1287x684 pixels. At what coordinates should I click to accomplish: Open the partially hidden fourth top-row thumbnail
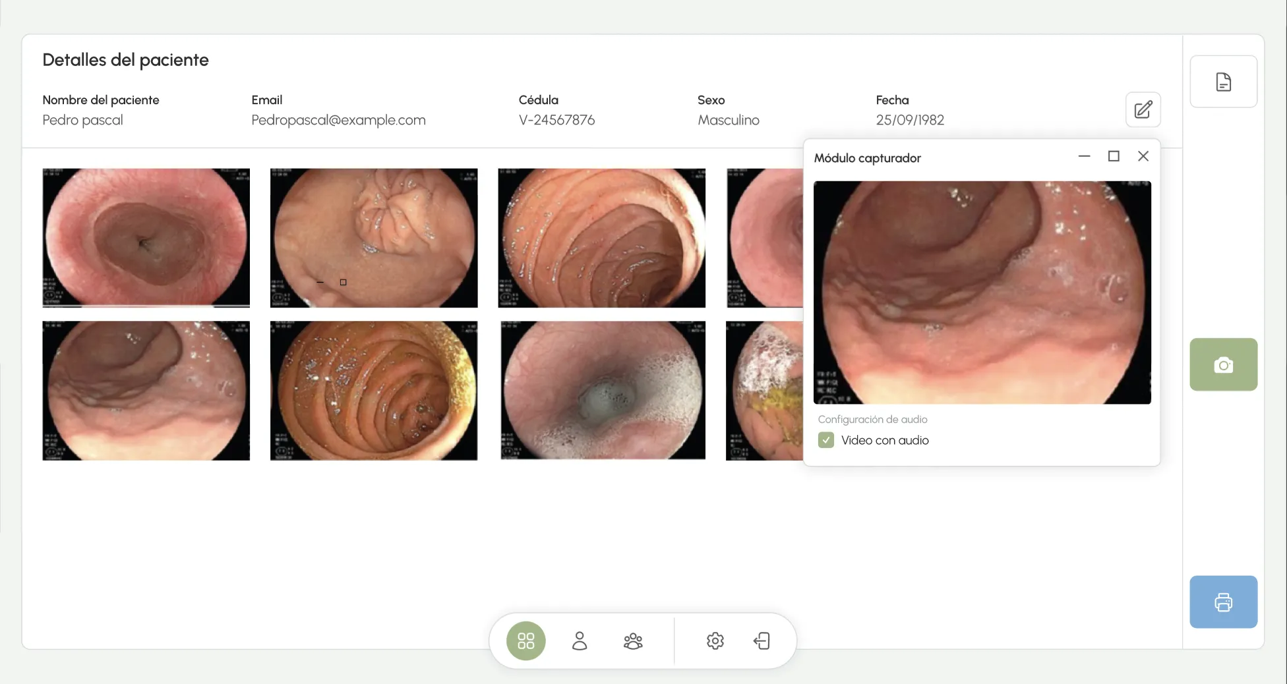click(x=765, y=238)
